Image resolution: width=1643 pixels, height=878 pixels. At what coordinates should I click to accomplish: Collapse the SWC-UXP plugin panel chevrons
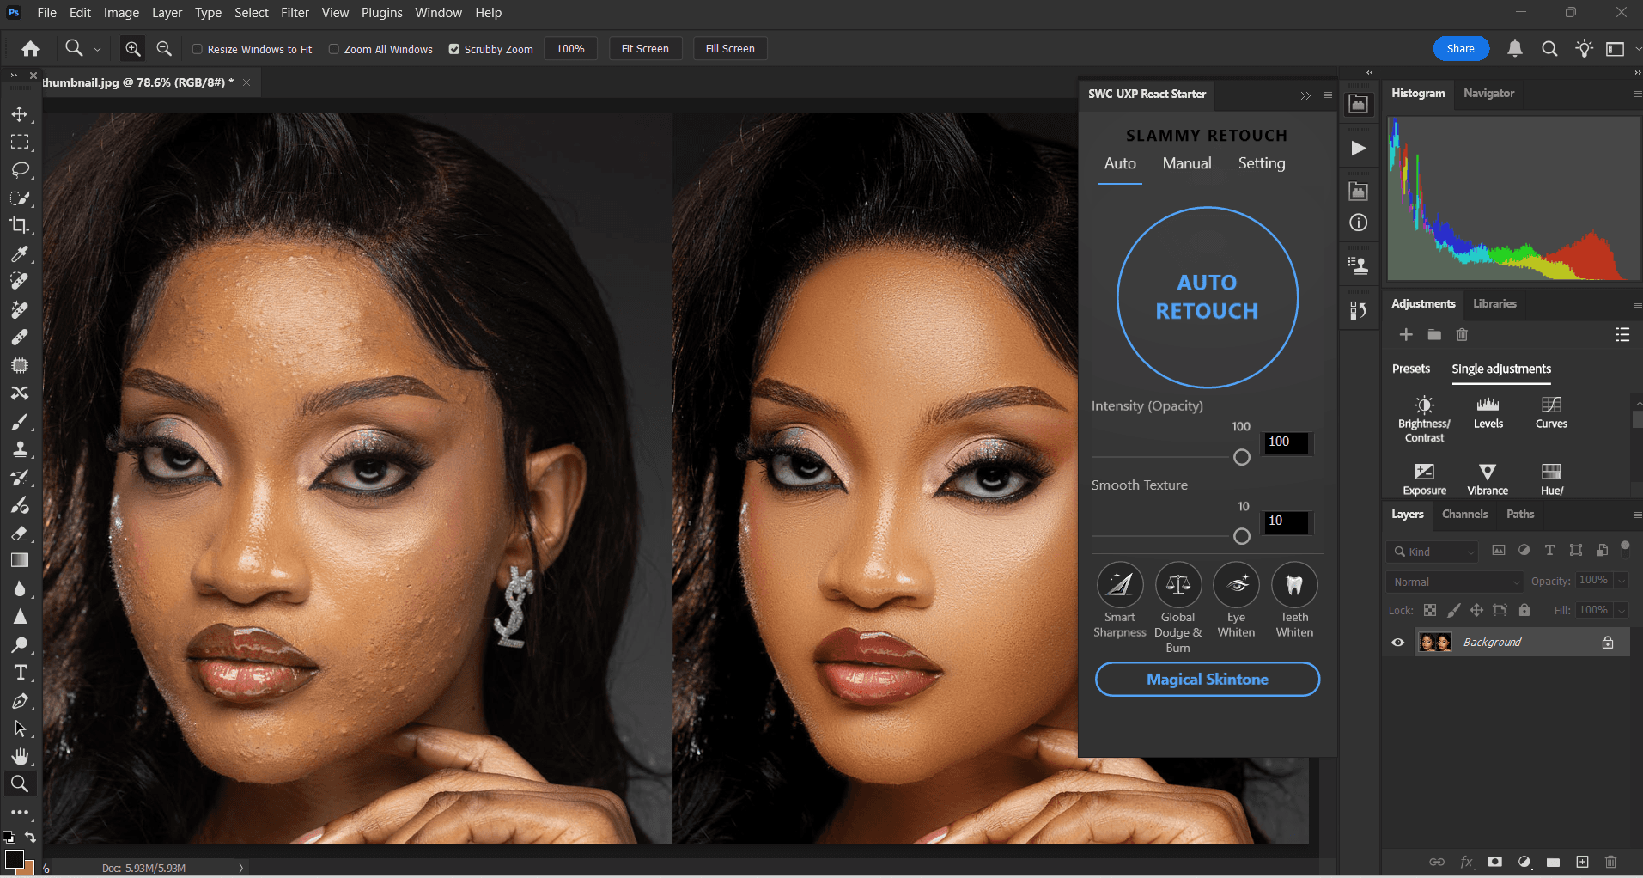coord(1305,95)
